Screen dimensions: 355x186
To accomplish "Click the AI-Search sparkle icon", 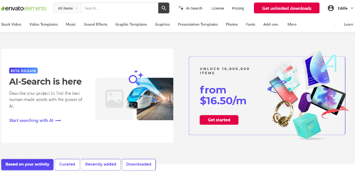I will click(181, 8).
